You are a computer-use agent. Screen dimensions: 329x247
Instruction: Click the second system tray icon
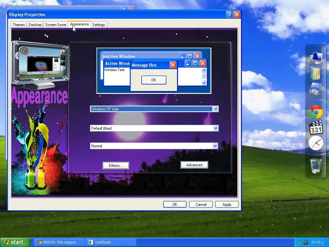[x=306, y=242]
